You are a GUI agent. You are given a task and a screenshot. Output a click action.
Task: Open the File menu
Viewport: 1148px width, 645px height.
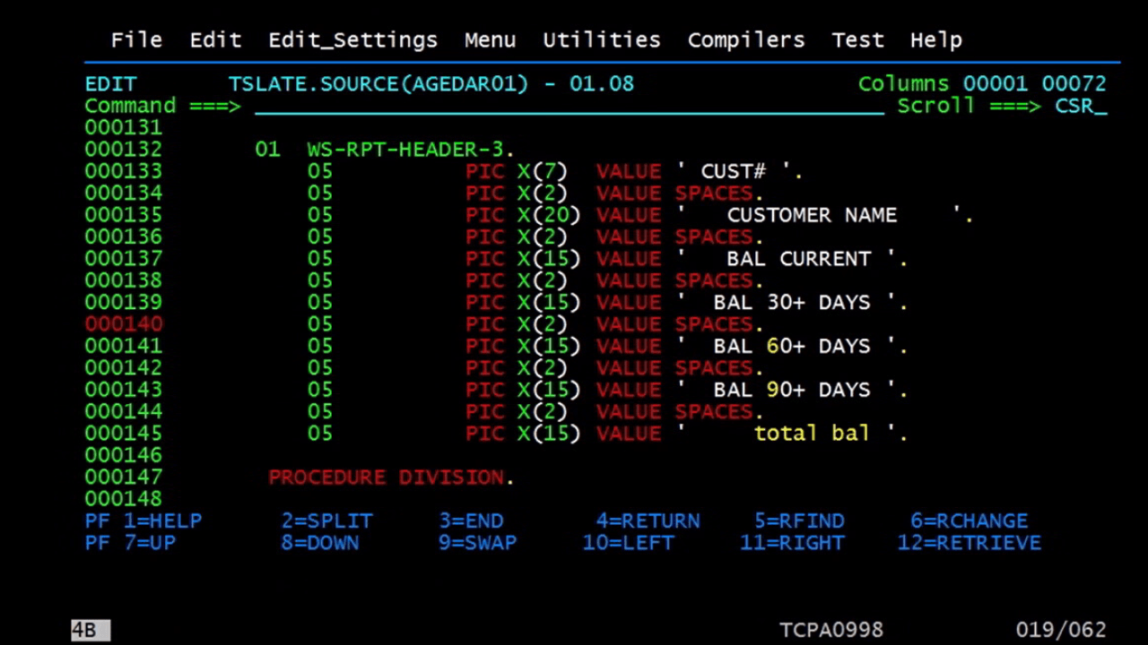[x=136, y=40]
